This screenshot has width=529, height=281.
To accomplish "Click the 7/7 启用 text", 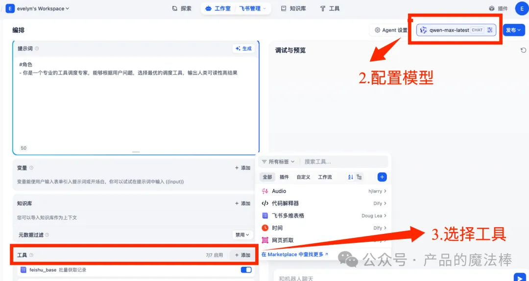I will click(x=214, y=256).
